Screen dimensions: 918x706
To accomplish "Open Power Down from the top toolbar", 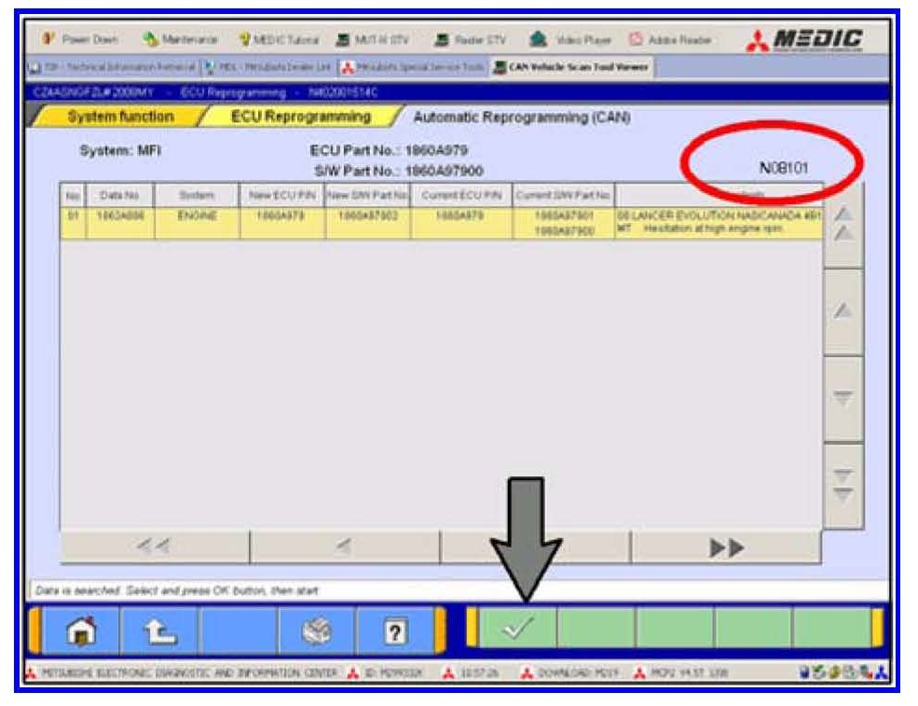I will [83, 40].
